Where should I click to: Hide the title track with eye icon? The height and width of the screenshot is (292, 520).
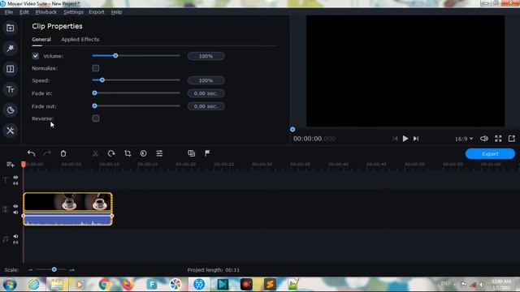pyautogui.click(x=15, y=178)
